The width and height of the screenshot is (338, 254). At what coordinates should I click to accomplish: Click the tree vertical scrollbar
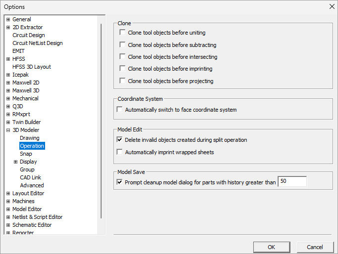click(101, 122)
